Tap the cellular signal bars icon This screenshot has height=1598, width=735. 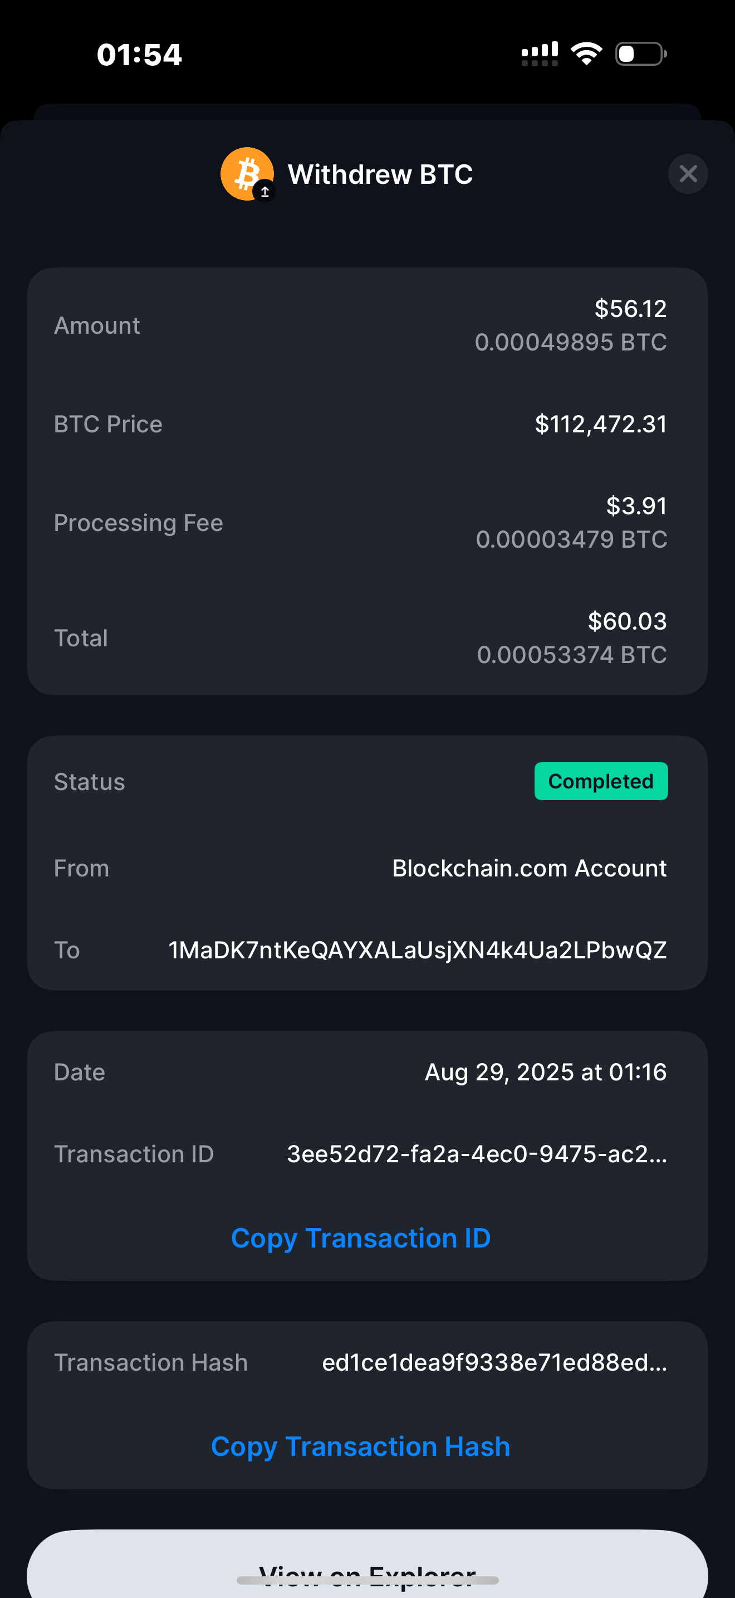tap(540, 54)
